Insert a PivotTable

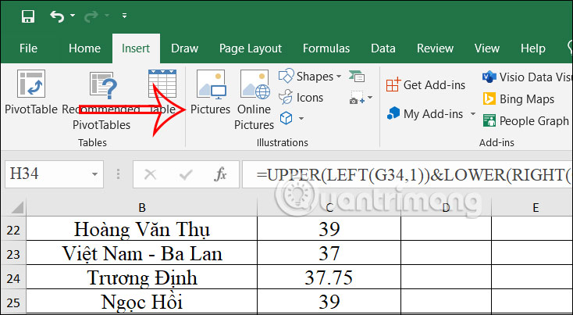[31, 93]
